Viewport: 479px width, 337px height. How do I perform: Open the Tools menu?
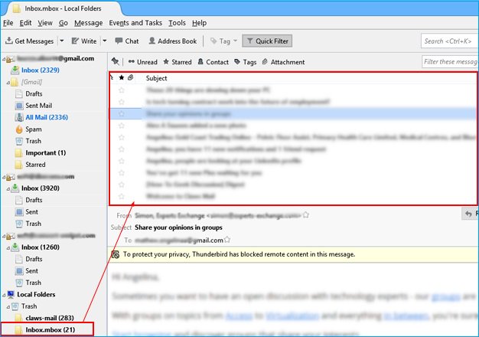[x=177, y=23]
